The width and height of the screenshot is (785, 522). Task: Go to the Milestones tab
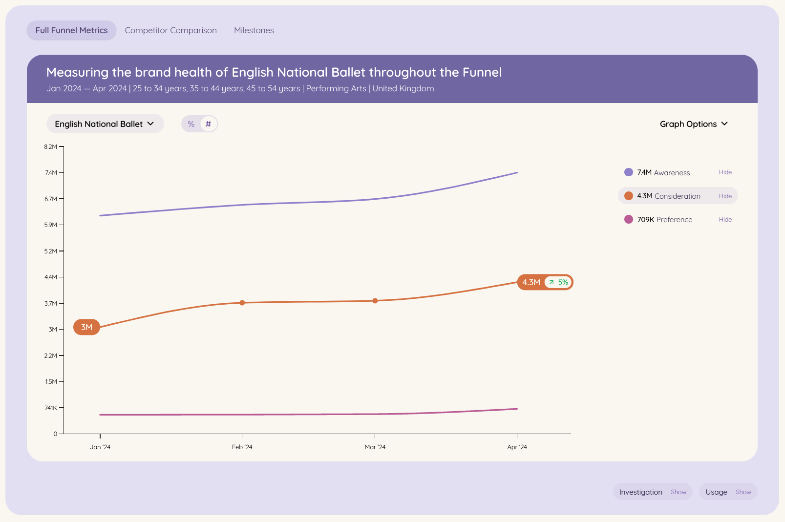click(254, 30)
